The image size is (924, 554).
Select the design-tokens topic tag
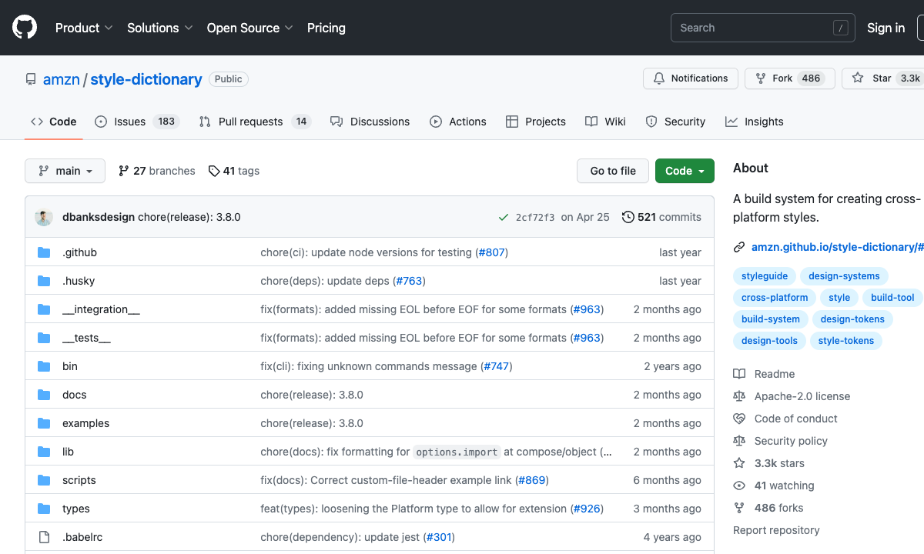click(x=852, y=319)
